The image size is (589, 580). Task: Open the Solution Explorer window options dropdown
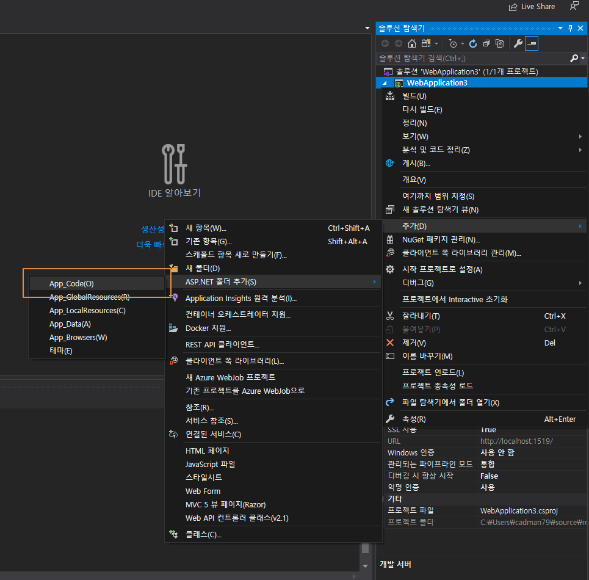click(560, 28)
